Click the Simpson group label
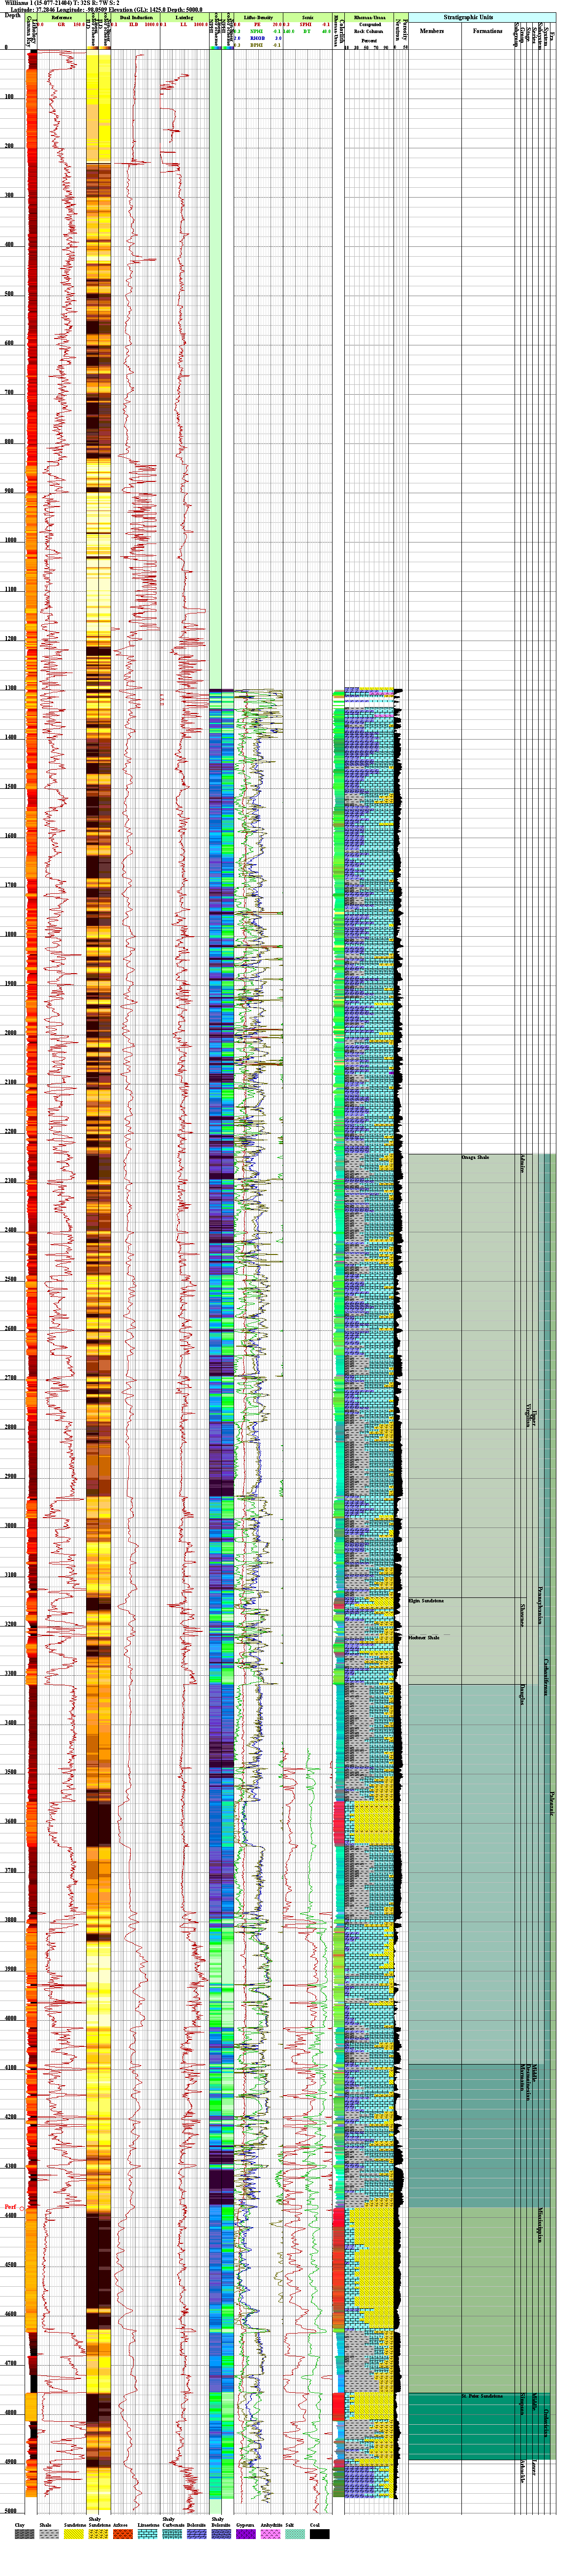The height and width of the screenshot is (2576, 578). [x=521, y=2404]
